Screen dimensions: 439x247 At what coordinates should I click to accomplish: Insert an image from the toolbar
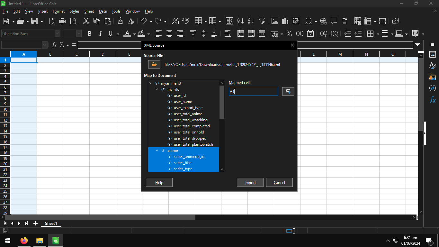click(x=275, y=21)
